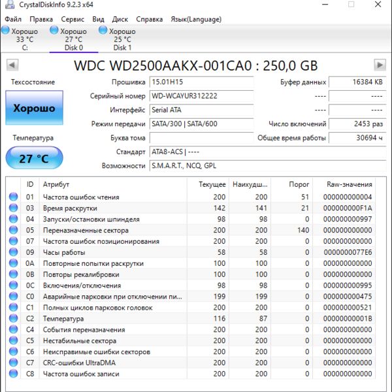Click status icon for Частота ошибок чтения
Image resolution: width=392 pixels, height=392 pixels.
point(13,197)
